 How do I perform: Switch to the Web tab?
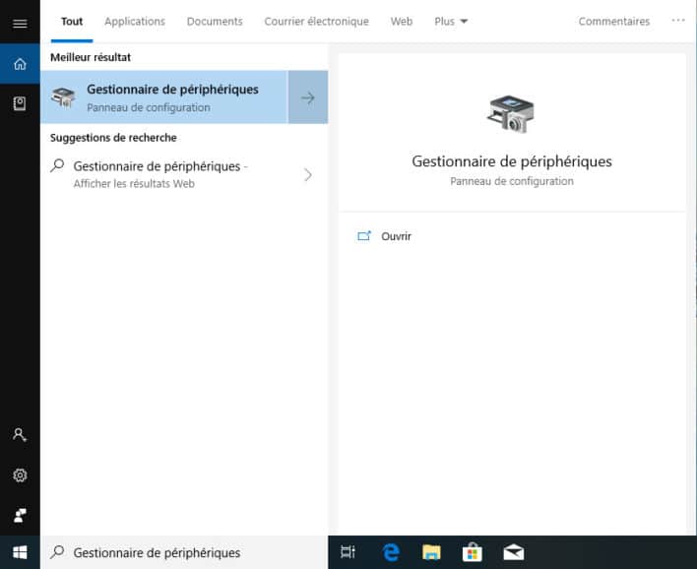402,22
